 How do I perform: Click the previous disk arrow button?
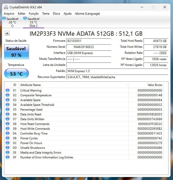click(x=7, y=33)
